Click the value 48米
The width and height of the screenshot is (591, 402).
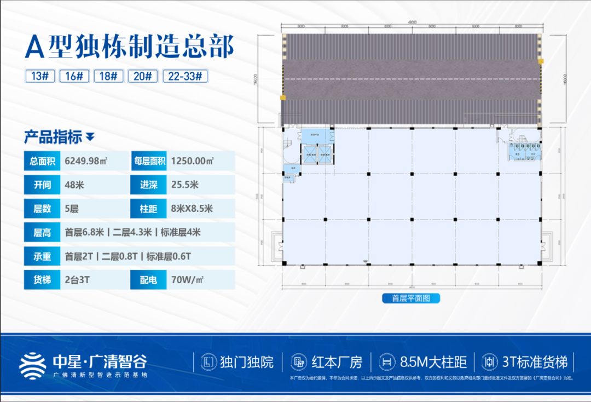coord(74,185)
